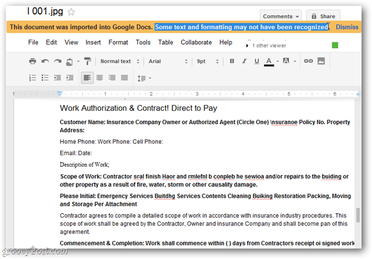Open the highlight color dropdown arrow
372x259 pixels.
(x=295, y=62)
